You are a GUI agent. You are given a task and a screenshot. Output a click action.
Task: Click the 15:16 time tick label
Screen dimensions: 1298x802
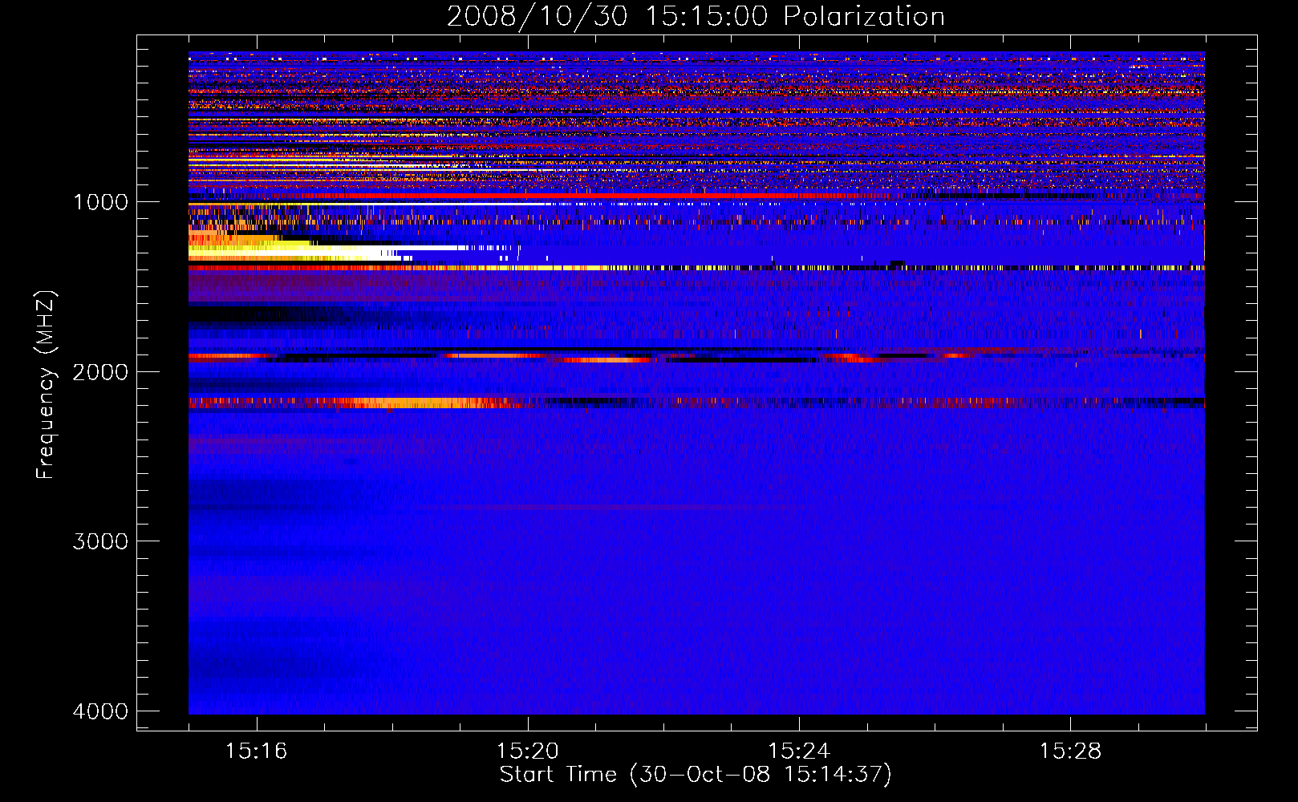pyautogui.click(x=256, y=751)
